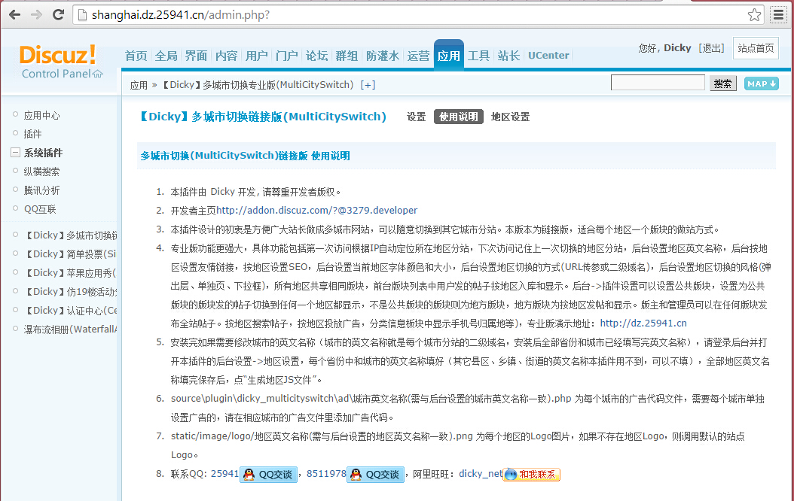Go to 站点首页 button
Screen dimensions: 794x501
point(756,49)
